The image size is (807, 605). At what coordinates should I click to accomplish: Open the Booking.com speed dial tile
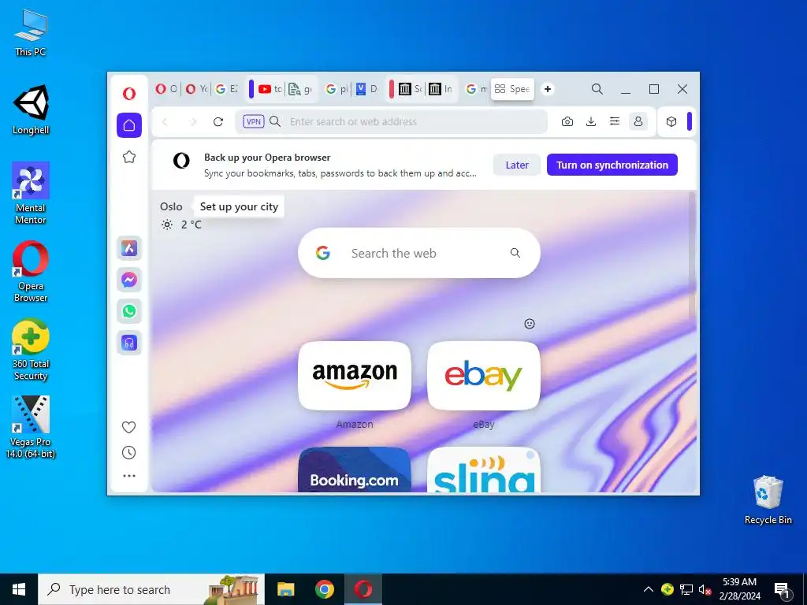point(355,470)
